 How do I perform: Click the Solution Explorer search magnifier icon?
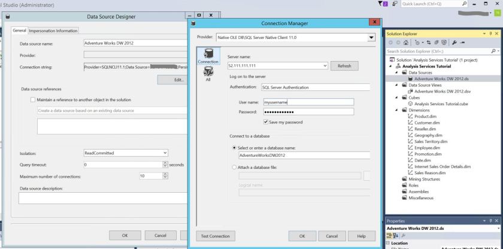coord(493,51)
